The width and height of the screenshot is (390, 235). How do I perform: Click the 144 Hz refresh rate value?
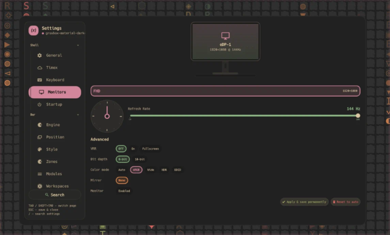(354, 109)
